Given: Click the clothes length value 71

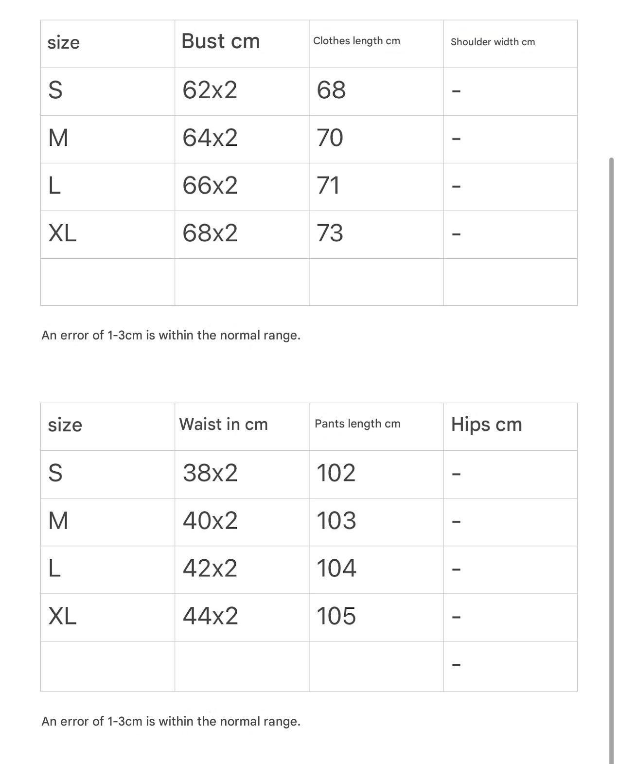Looking at the screenshot, I should (328, 186).
